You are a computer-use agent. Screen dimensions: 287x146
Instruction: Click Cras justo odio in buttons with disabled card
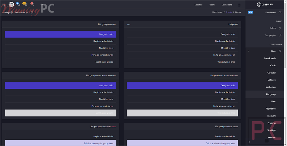pos(61,85)
